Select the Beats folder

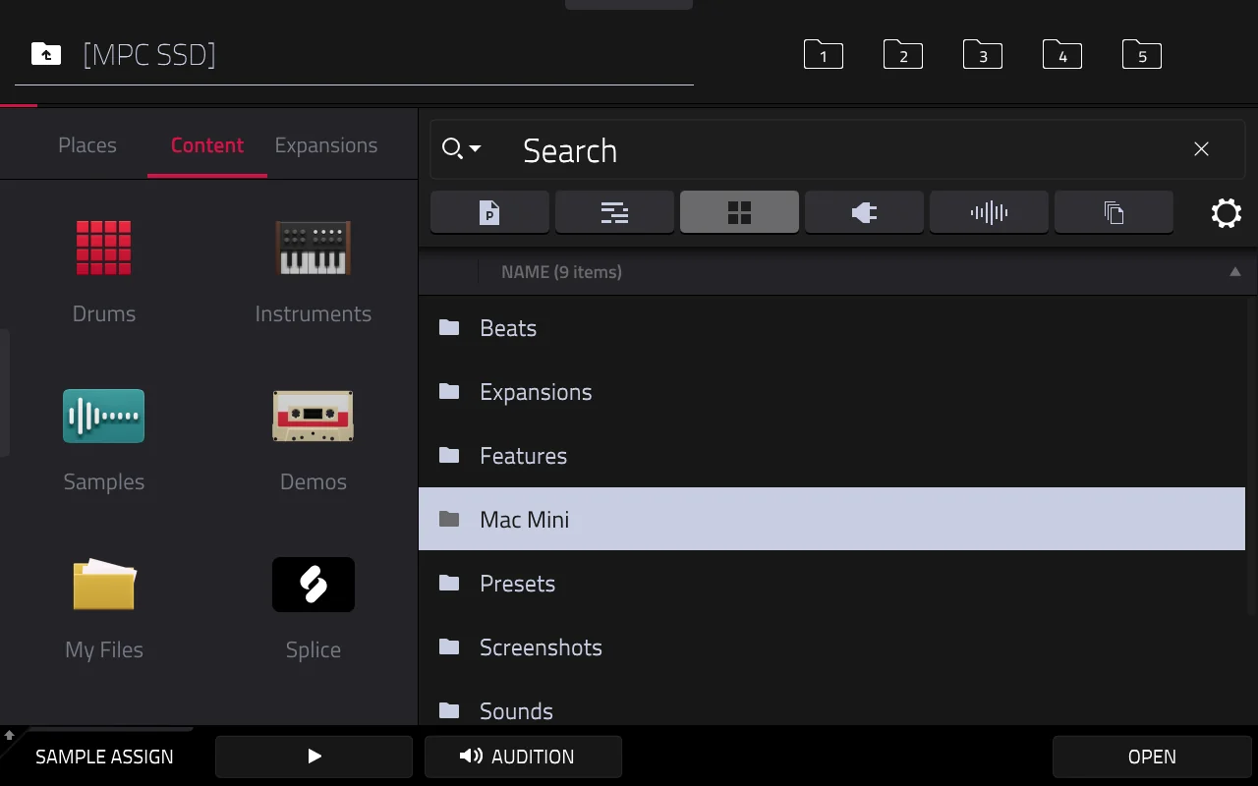pyautogui.click(x=831, y=327)
